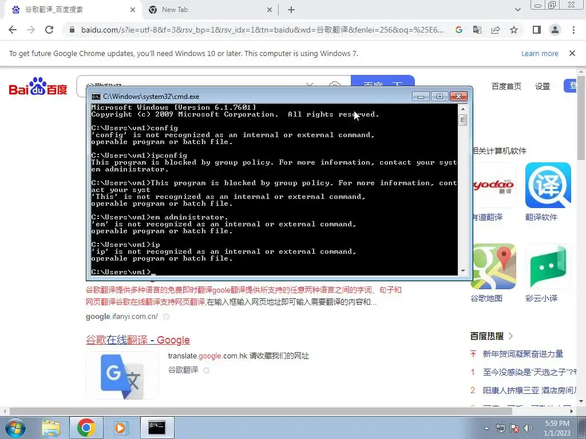Open a new tab with plus button

pos(291,10)
